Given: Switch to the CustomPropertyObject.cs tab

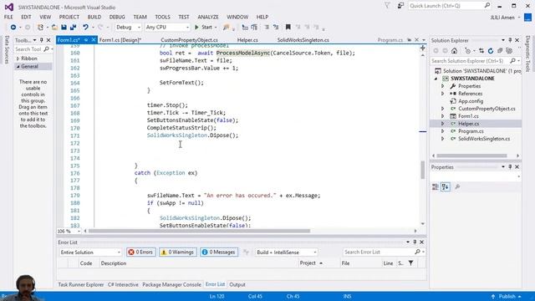Looking at the screenshot, I should [x=189, y=40].
